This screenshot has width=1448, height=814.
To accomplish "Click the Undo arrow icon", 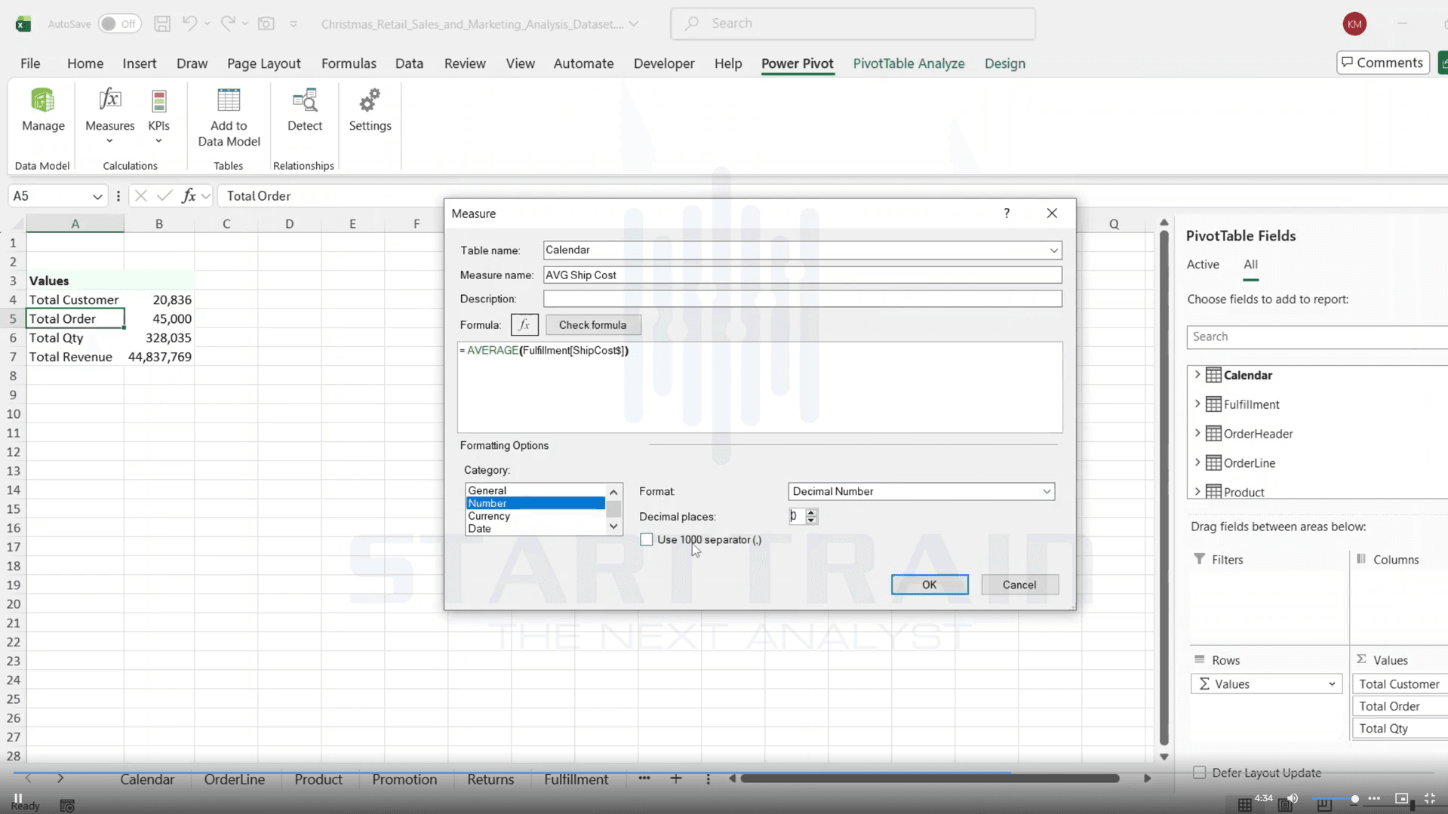I will pyautogui.click(x=189, y=23).
